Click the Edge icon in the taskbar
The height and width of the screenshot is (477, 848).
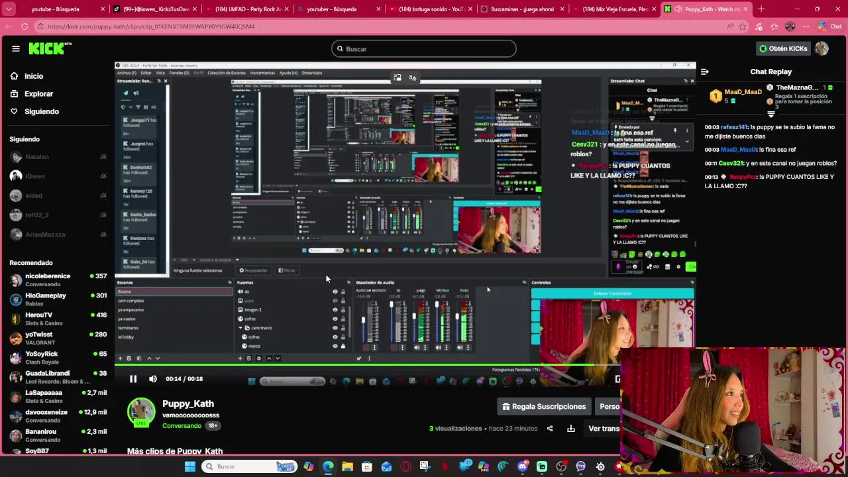coord(328,466)
